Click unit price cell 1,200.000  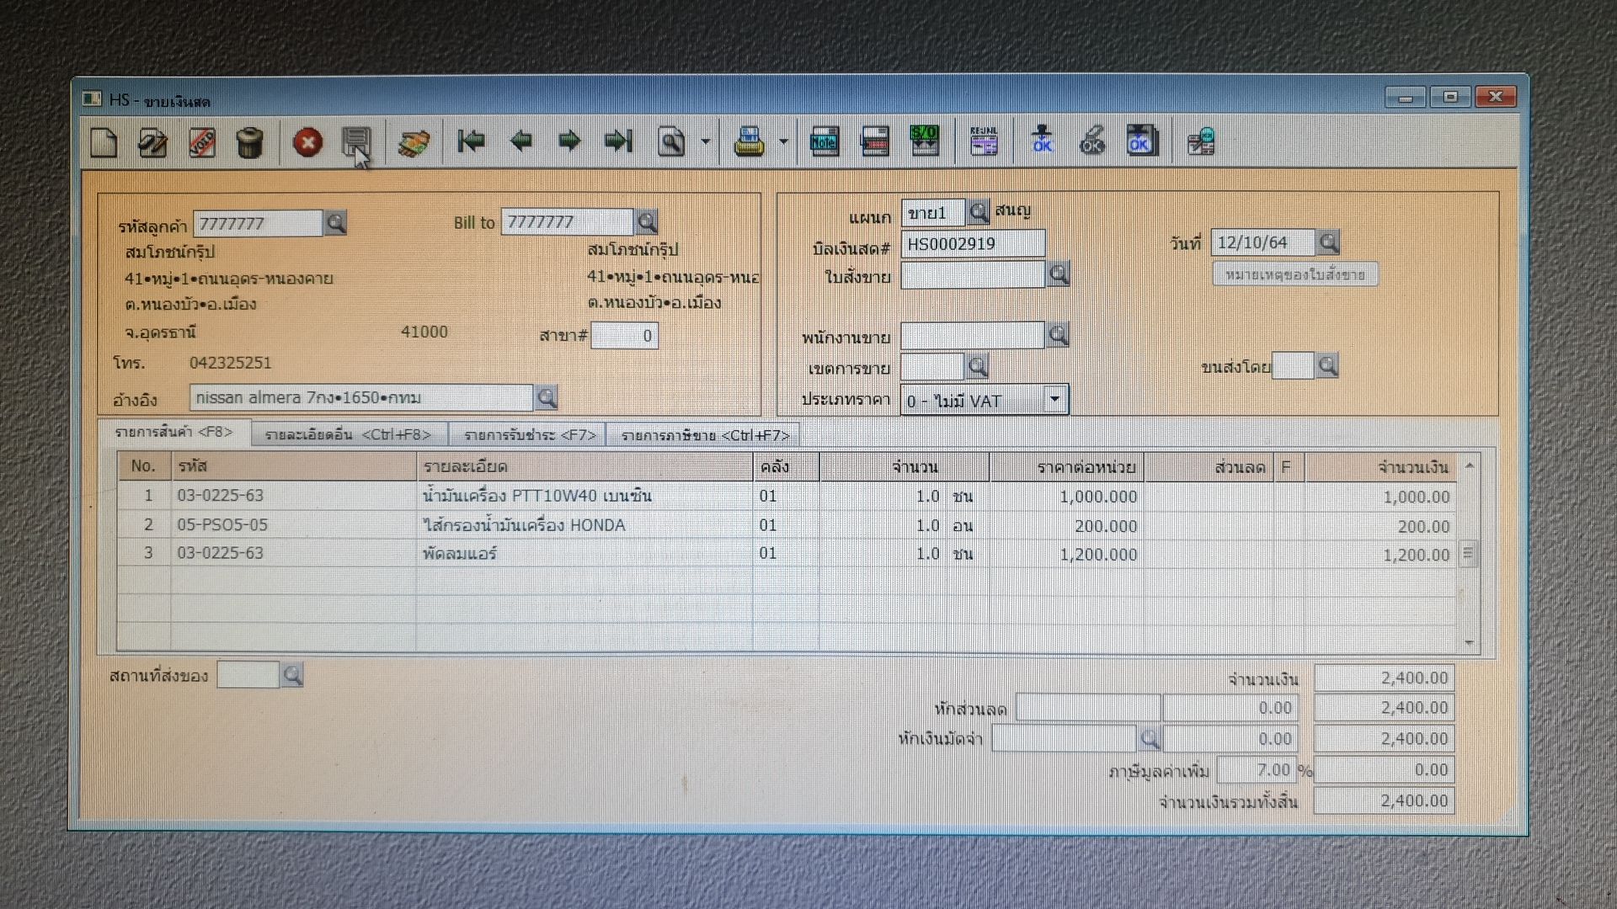(x=1067, y=554)
